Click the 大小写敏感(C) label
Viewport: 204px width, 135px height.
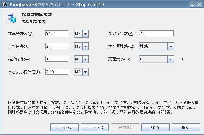tap(121, 46)
